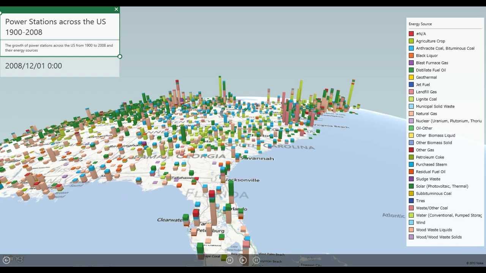Click the Distillate Fuel Oil swatch
This screenshot has width=486, height=273.
[x=411, y=70]
